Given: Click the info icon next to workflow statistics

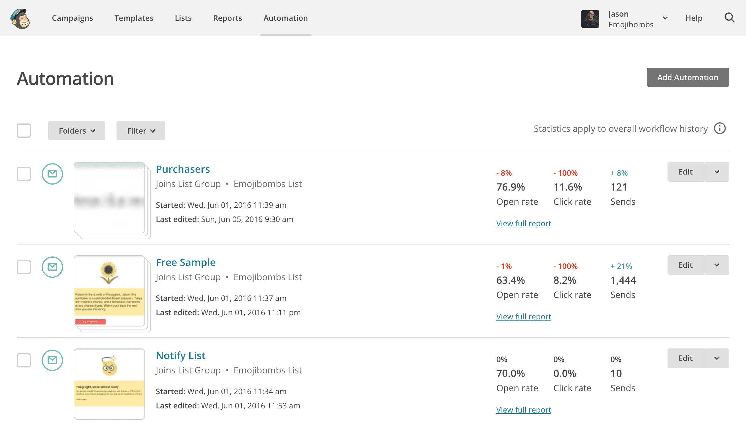Looking at the screenshot, I should point(720,129).
